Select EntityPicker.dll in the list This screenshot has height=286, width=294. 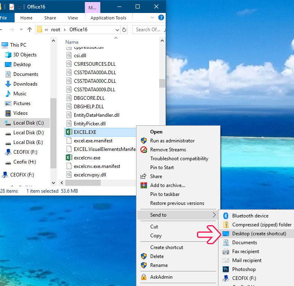(x=90, y=124)
